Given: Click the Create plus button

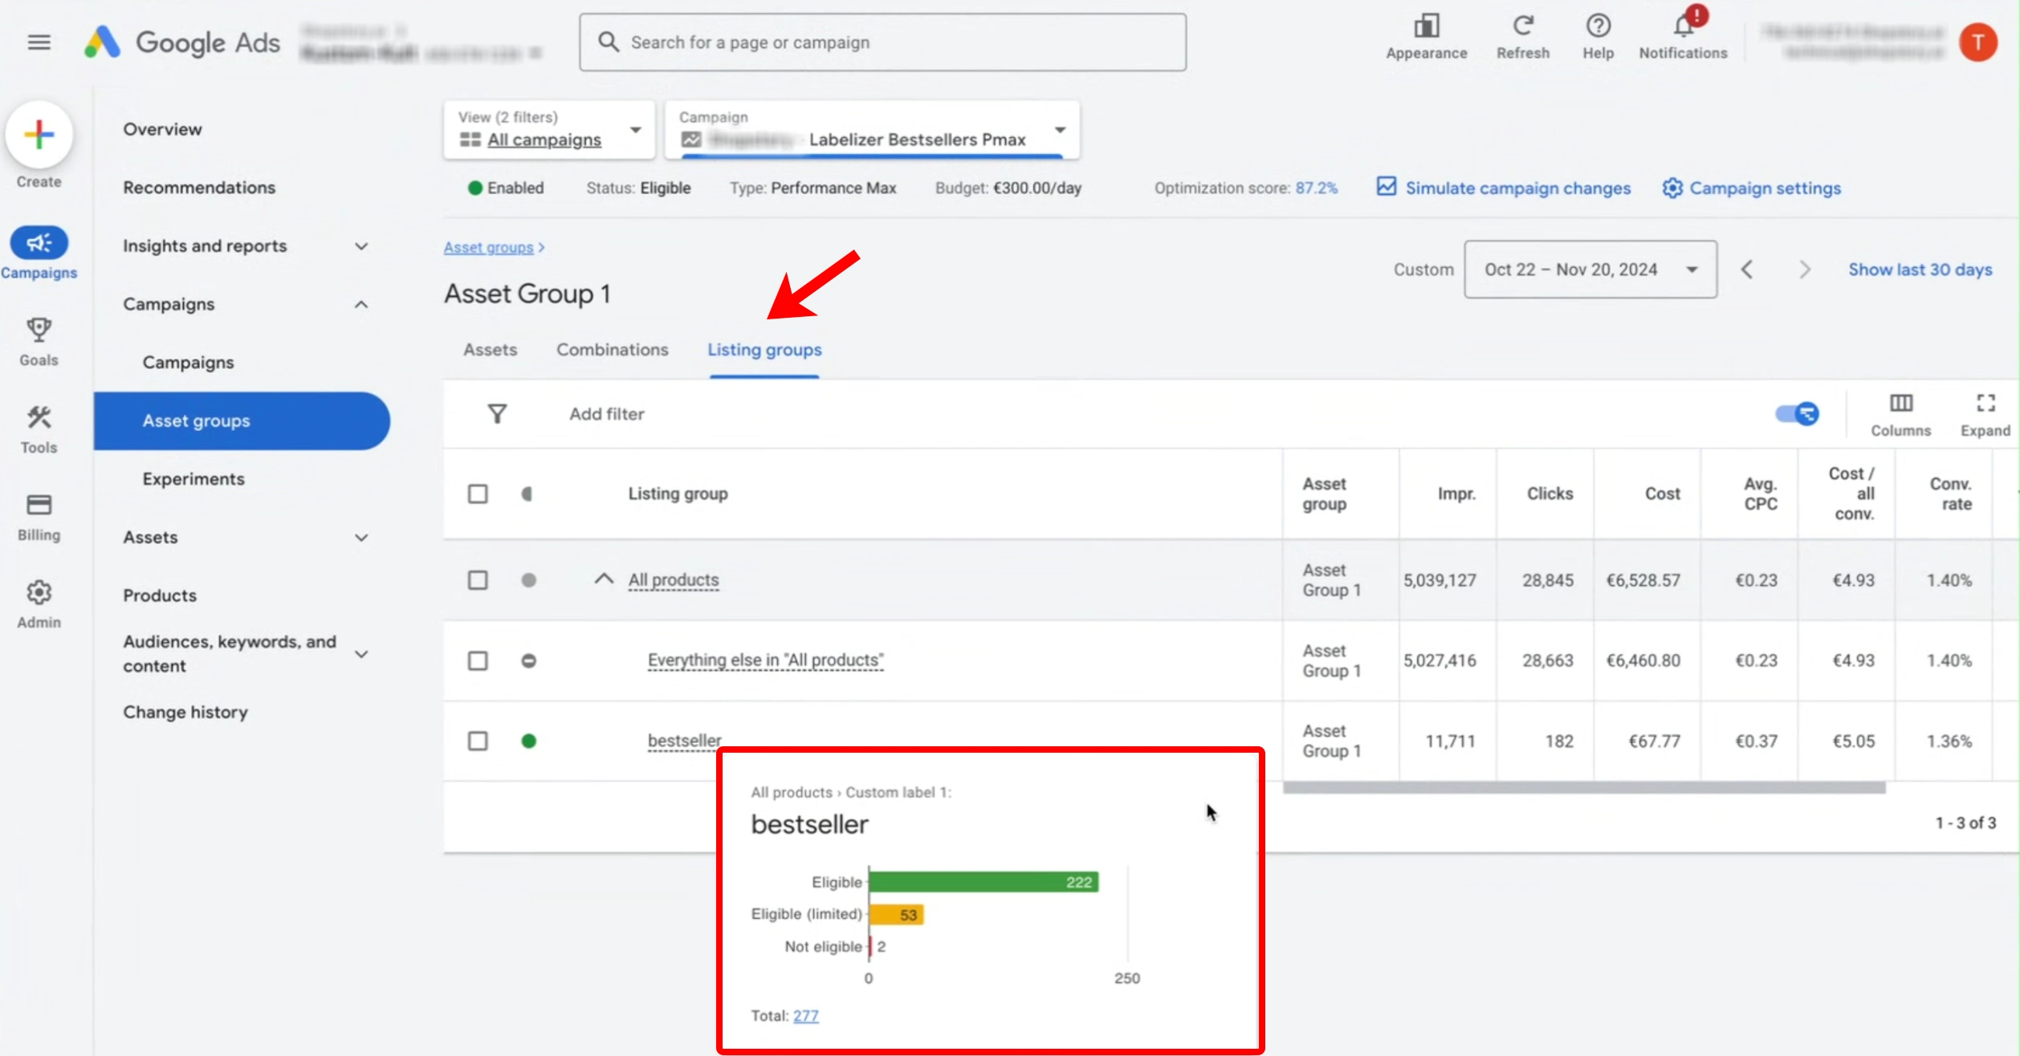Looking at the screenshot, I should [x=39, y=134].
